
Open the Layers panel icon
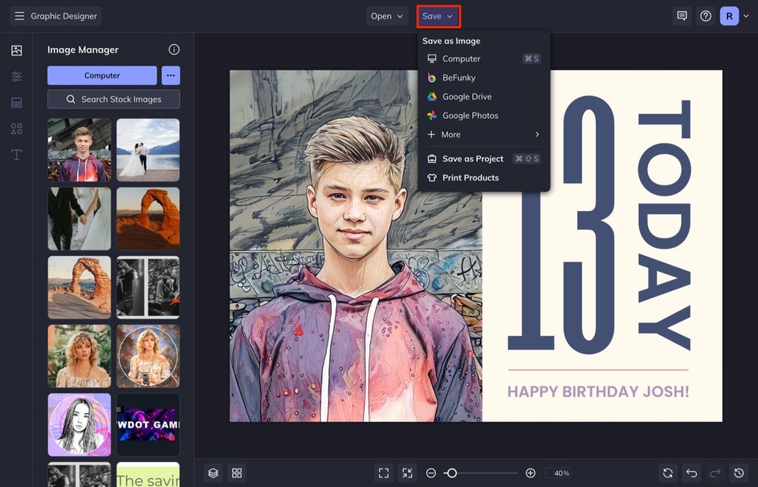pos(214,473)
